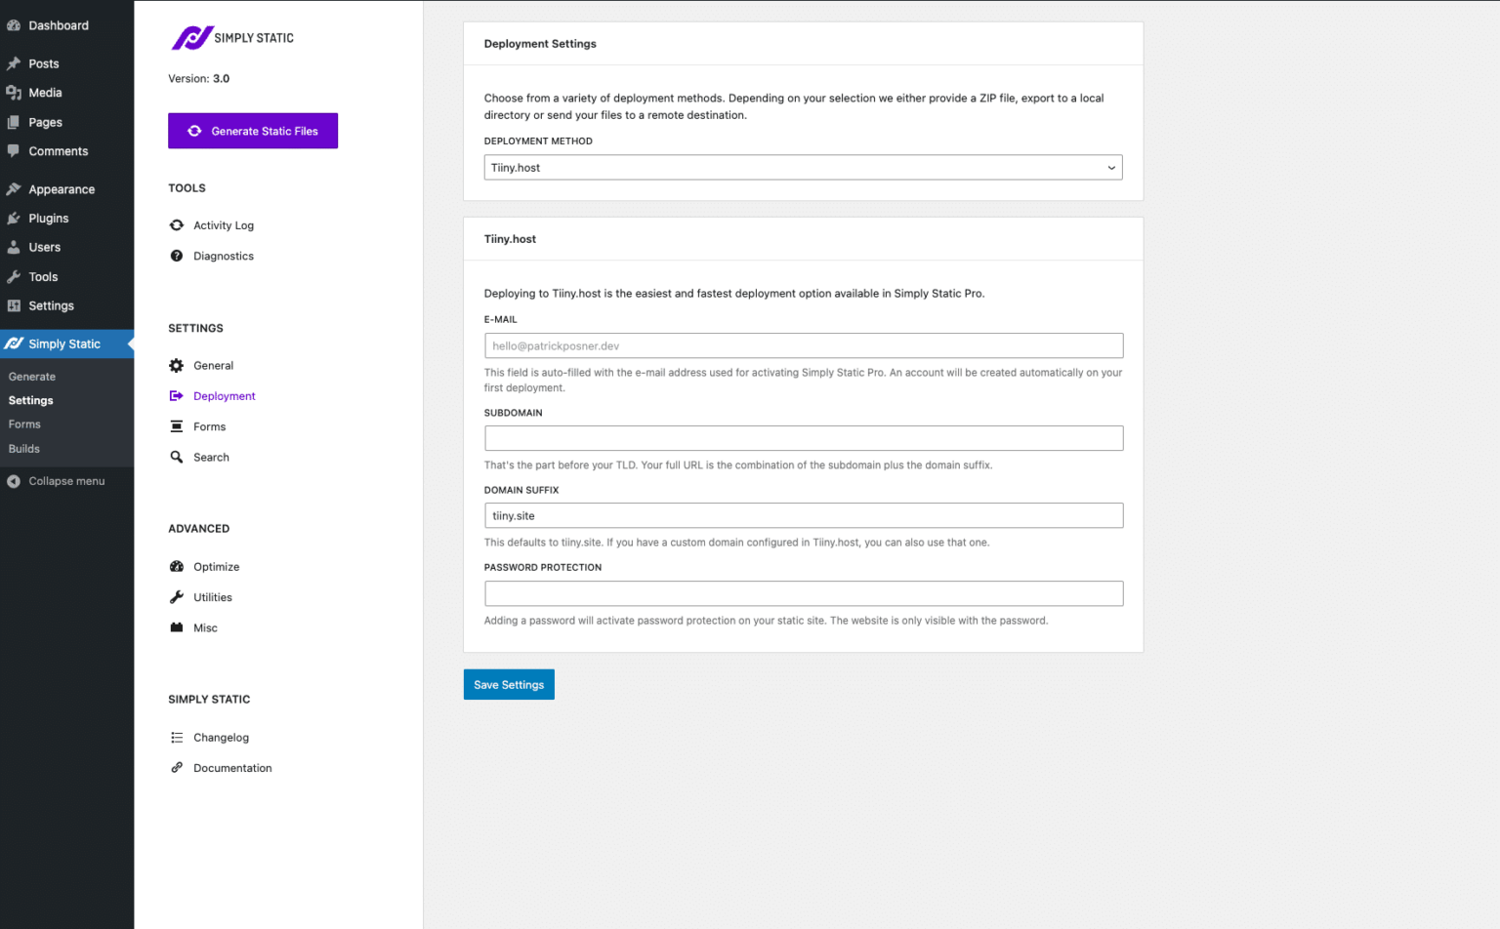Click the Tools wrench icon
This screenshot has width=1500, height=929.
coord(14,277)
